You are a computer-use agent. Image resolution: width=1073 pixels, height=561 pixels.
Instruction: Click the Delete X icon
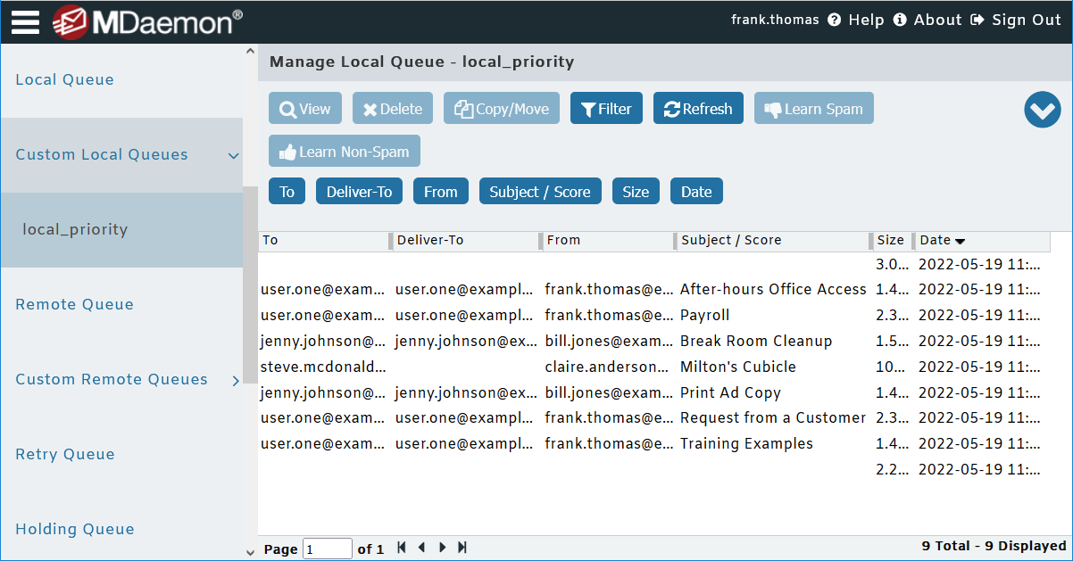368,108
